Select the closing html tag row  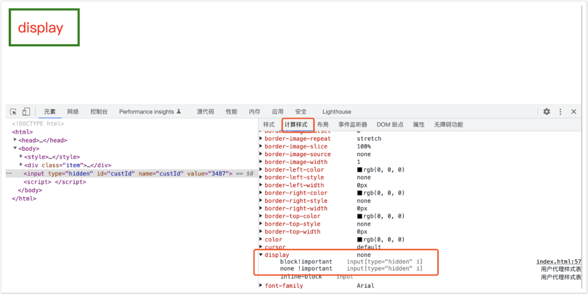pyautogui.click(x=24, y=198)
